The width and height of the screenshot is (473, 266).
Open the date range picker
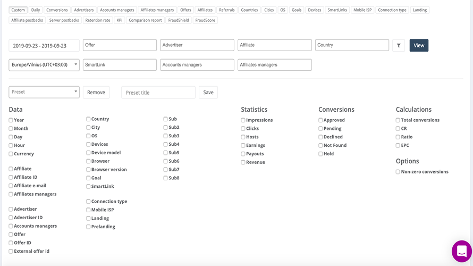coord(44,46)
